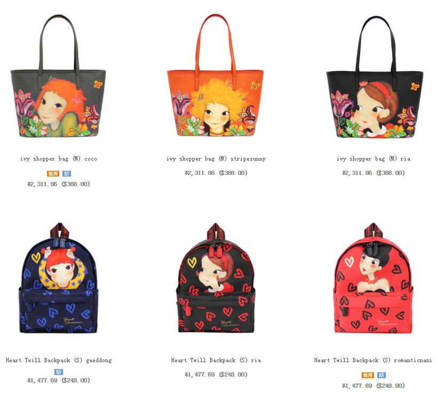The height and width of the screenshot is (399, 445).
Task: Open the black Heart Twill ria backpack image
Action: 216,278
